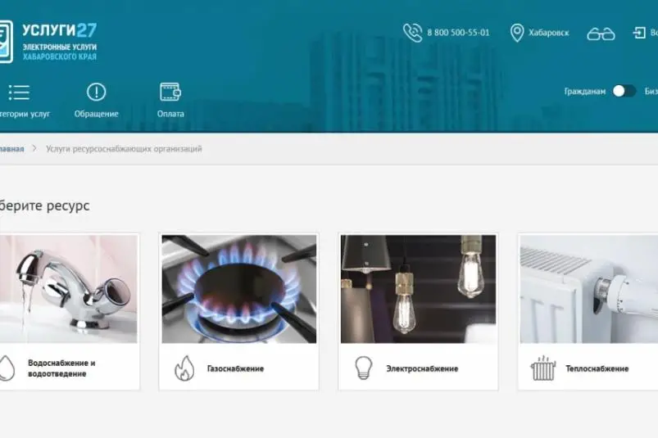The image size is (658, 438).
Task: Click the gas burner flame photo
Action: [x=238, y=289]
